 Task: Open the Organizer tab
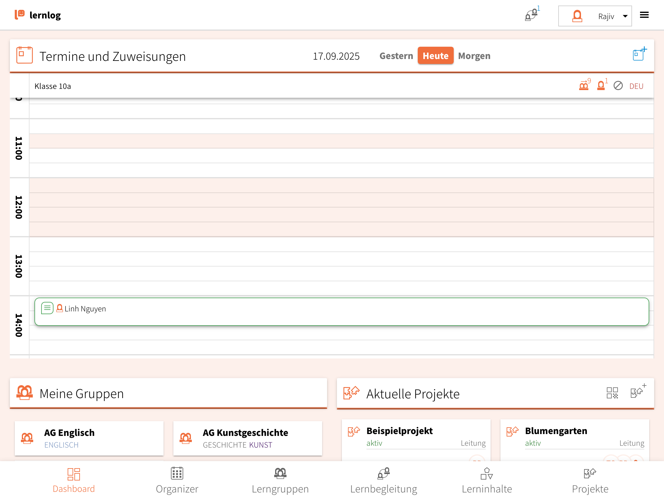pos(177,480)
